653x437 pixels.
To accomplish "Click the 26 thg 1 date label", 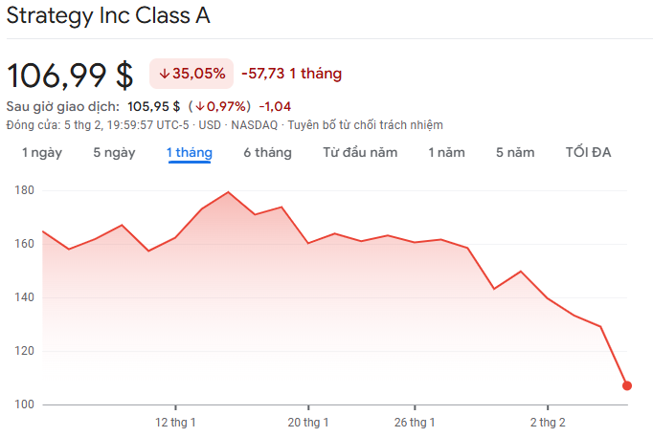I will (x=416, y=422).
